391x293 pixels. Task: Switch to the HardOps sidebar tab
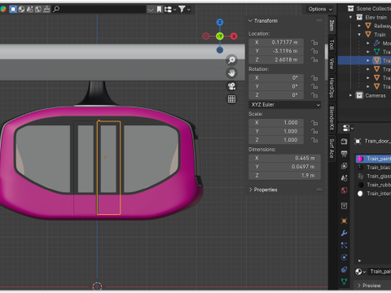point(332,88)
